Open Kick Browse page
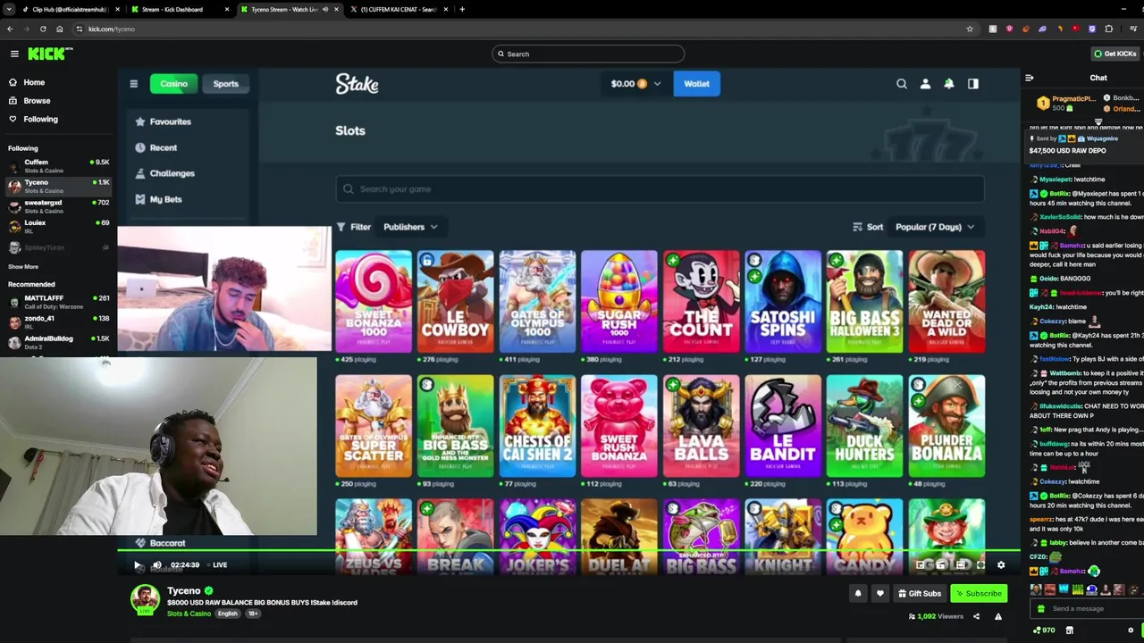1144x643 pixels. click(29, 101)
